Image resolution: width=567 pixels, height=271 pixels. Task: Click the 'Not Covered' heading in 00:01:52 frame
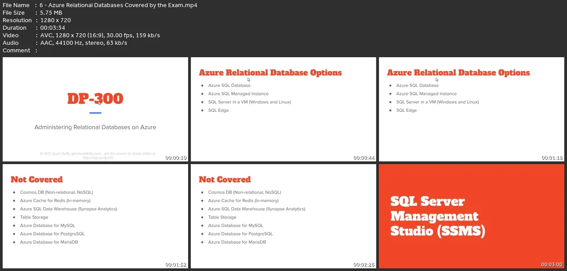tap(37, 180)
